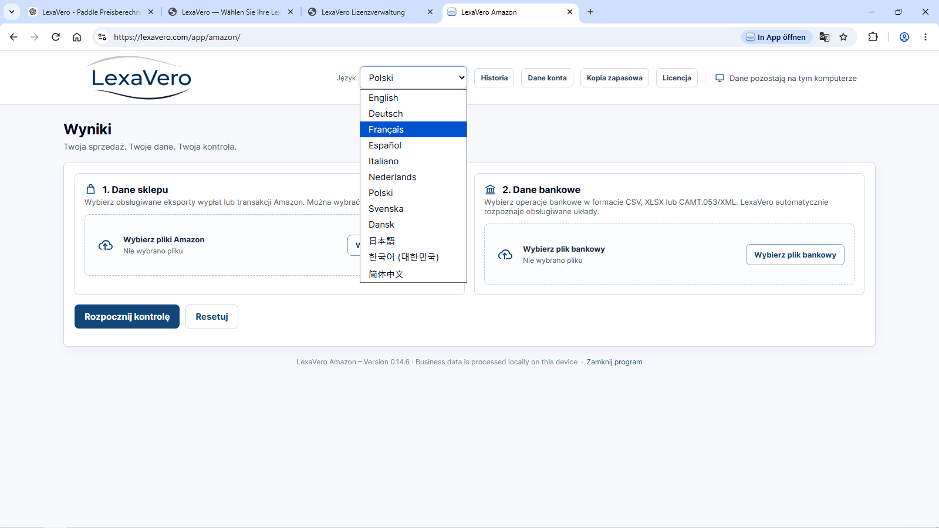Open the Google Translate page icon

[825, 37]
